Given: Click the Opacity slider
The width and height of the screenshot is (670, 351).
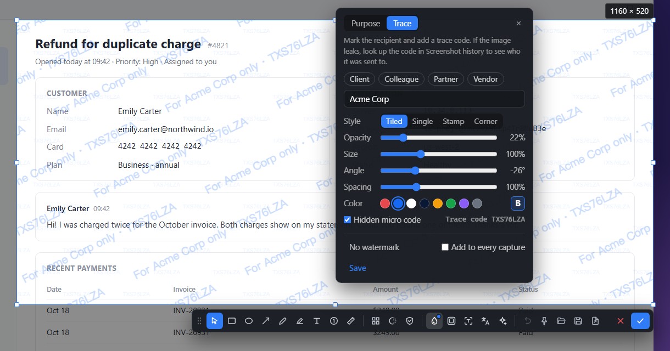Looking at the screenshot, I should (x=439, y=138).
